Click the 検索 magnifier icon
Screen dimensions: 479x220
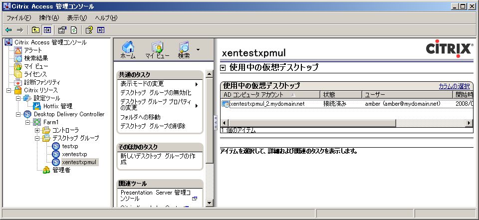pyautogui.click(x=184, y=50)
